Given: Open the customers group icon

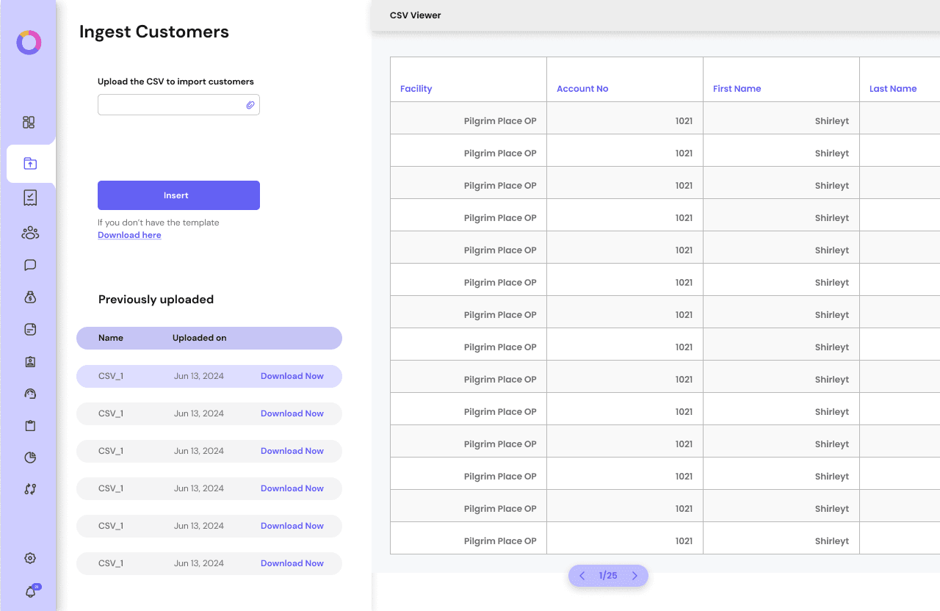Looking at the screenshot, I should point(29,233).
